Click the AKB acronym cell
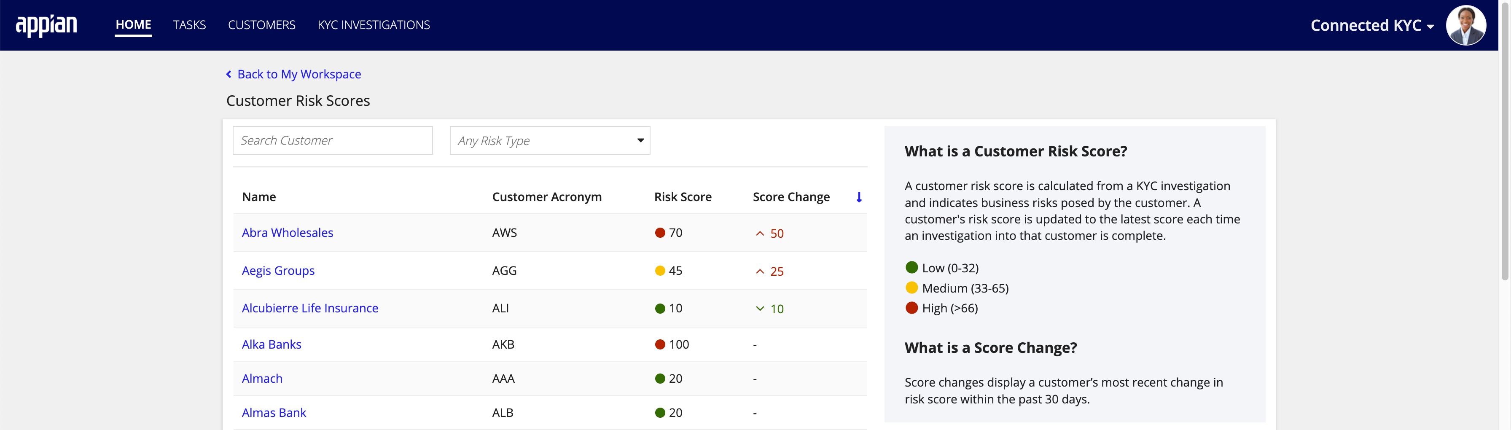Viewport: 1511px width, 430px height. (503, 344)
